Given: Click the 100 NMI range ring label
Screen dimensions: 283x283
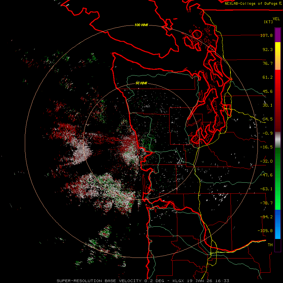Looking at the screenshot, I should coord(141,25).
